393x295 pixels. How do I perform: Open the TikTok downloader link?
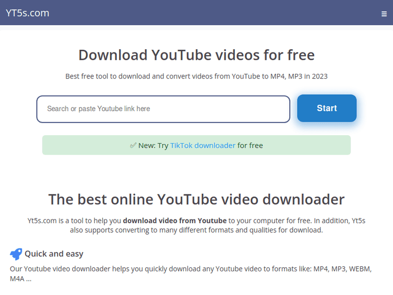(203, 146)
